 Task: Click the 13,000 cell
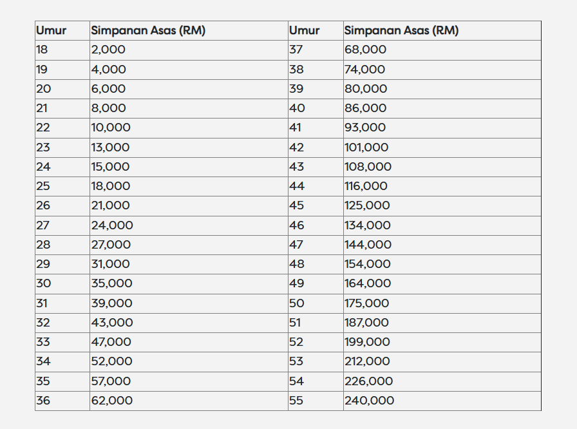(x=189, y=148)
